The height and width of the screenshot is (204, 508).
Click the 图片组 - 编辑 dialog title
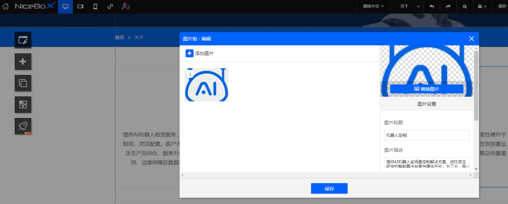coord(197,39)
